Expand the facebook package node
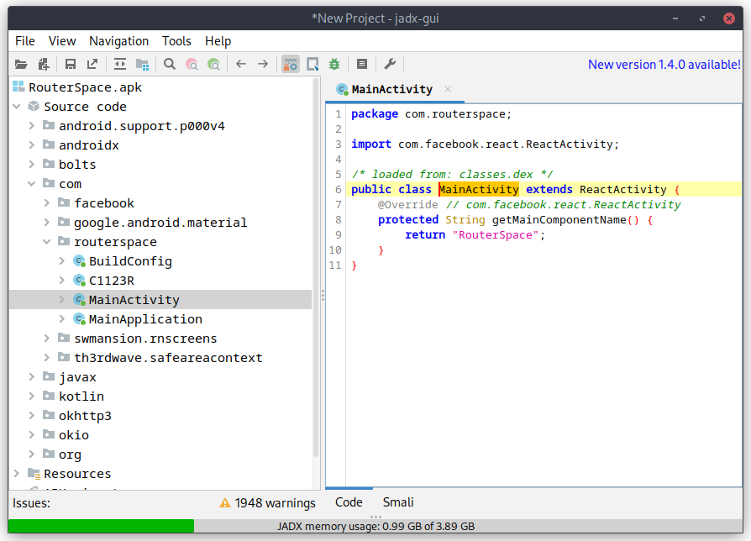751x541 pixels. pos(47,203)
